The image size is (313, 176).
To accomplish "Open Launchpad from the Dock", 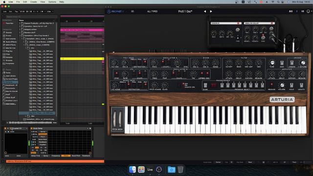I will (141, 170).
